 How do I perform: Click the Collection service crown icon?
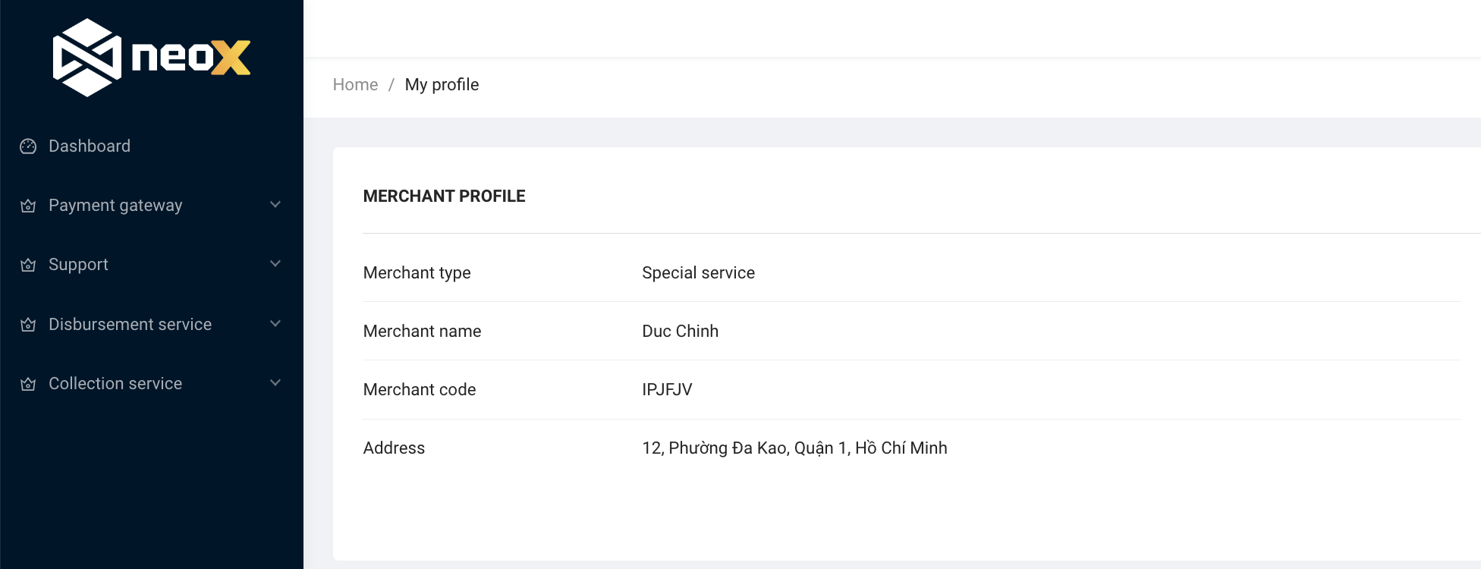point(28,384)
